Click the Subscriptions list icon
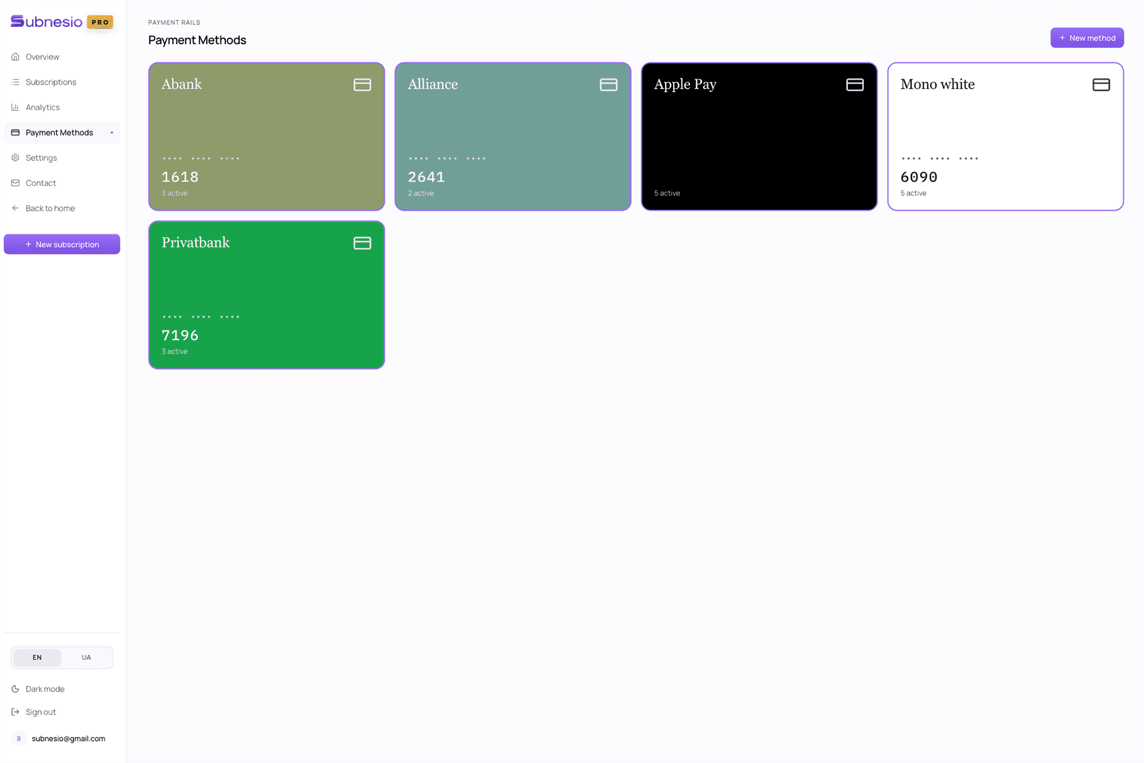The width and height of the screenshot is (1144, 763). coord(15,82)
